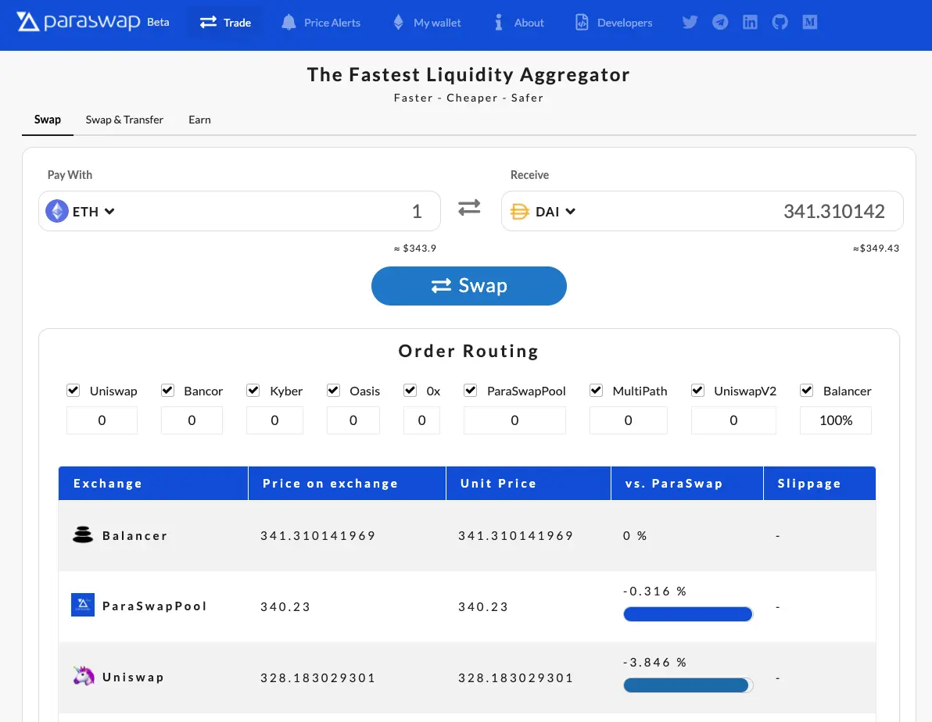Open the My wallet menu item
This screenshot has width=932, height=722.
point(427,23)
